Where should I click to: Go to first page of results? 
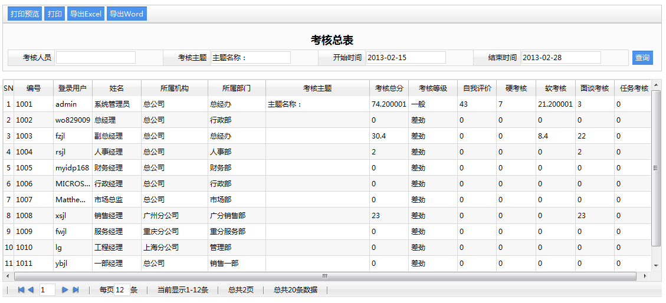coord(21,290)
